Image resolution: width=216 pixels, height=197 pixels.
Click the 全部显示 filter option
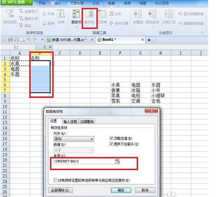click(28, 11)
